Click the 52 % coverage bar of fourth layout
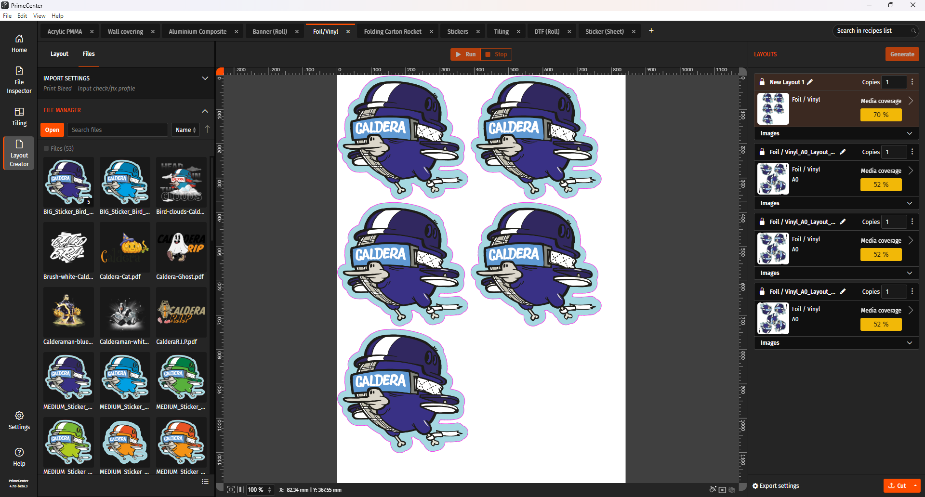925x497 pixels. (881, 324)
